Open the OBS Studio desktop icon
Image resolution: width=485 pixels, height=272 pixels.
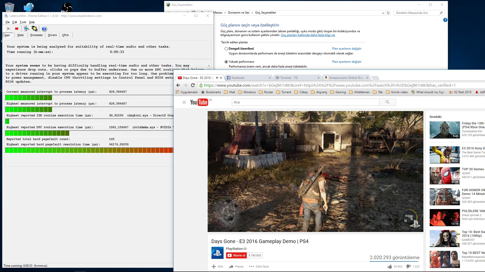click(x=67, y=7)
